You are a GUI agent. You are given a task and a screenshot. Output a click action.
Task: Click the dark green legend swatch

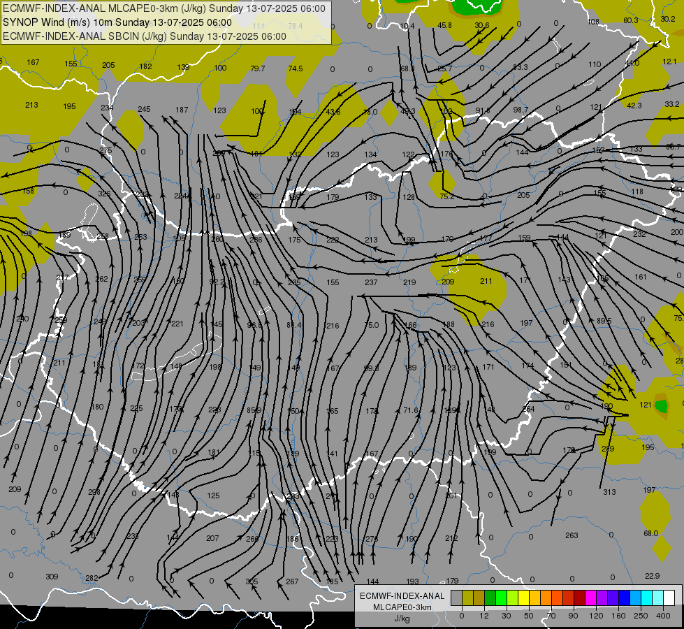(490, 598)
